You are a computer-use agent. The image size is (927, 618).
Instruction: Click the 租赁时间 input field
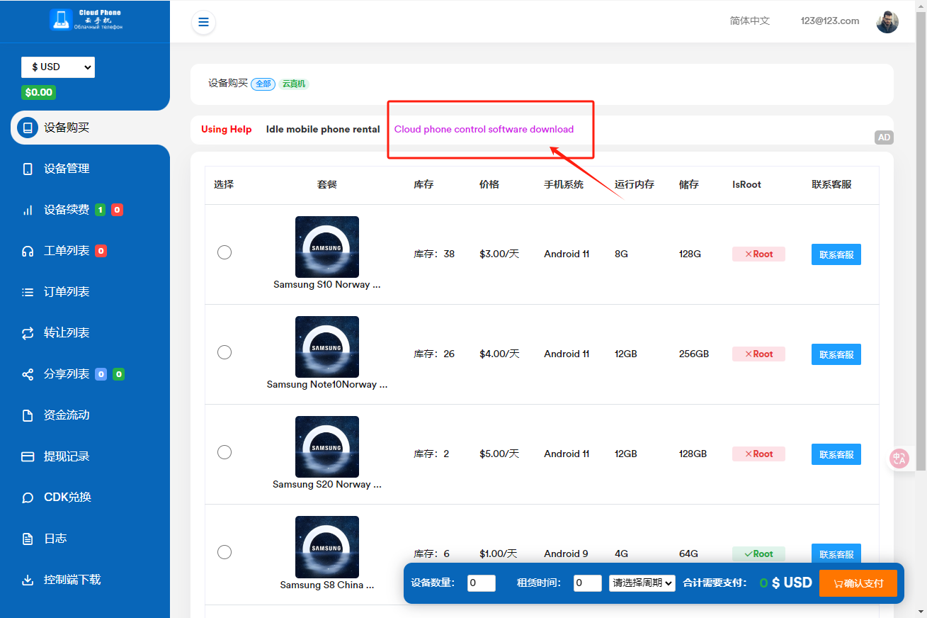click(x=588, y=583)
